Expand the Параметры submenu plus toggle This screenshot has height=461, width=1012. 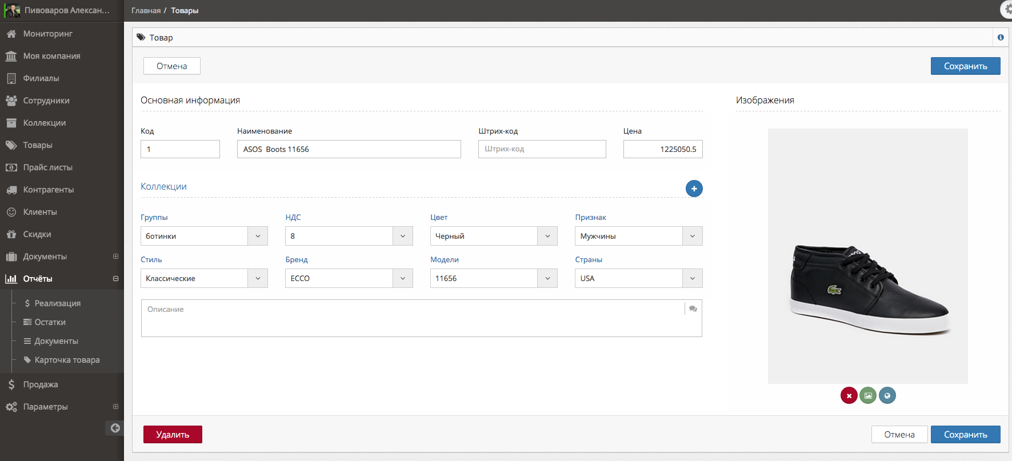[x=115, y=407]
